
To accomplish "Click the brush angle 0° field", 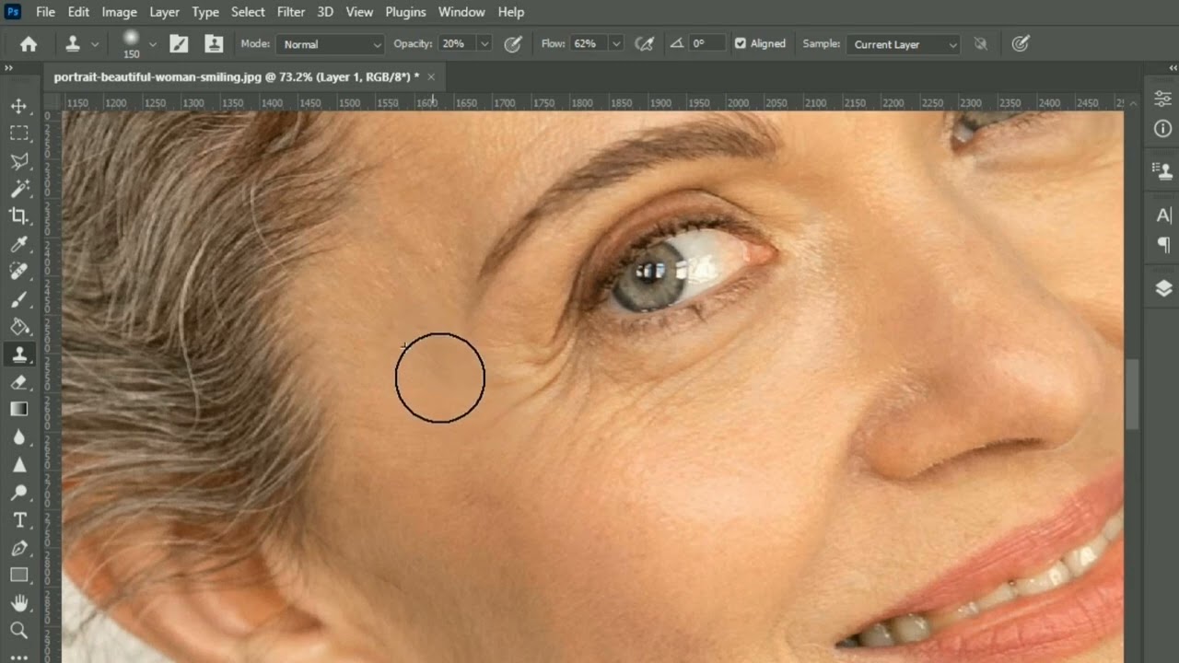I will 707,44.
